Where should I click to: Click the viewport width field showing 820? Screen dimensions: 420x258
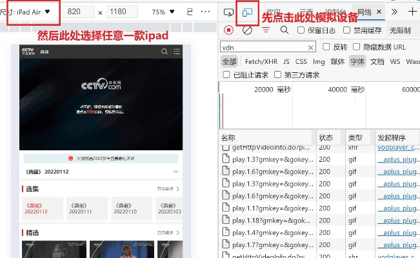click(79, 12)
